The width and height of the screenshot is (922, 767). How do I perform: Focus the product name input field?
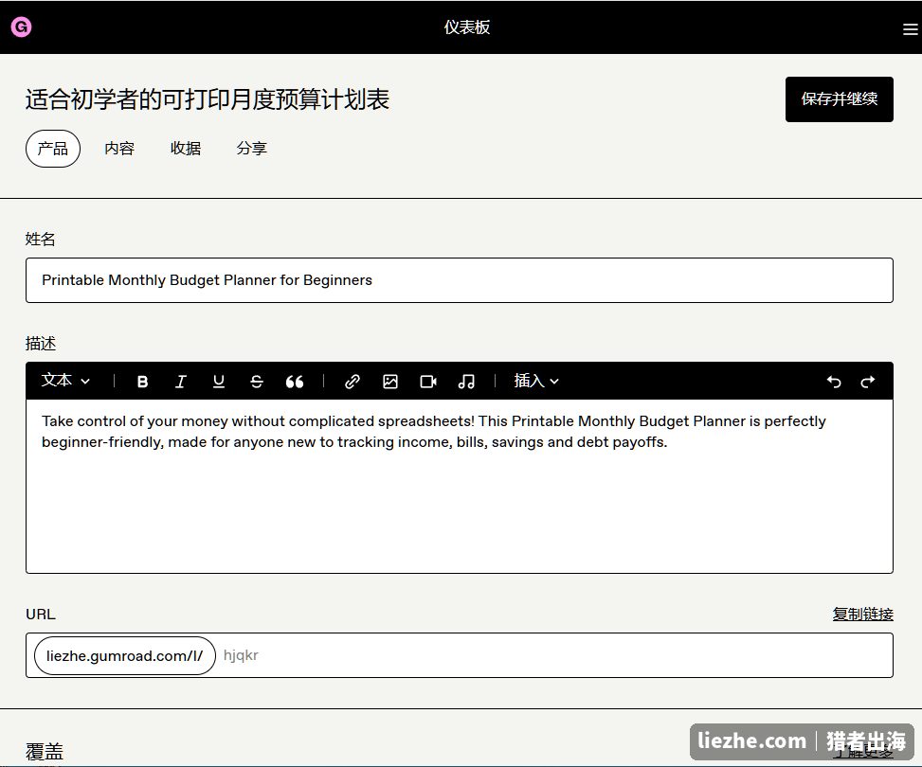(460, 280)
